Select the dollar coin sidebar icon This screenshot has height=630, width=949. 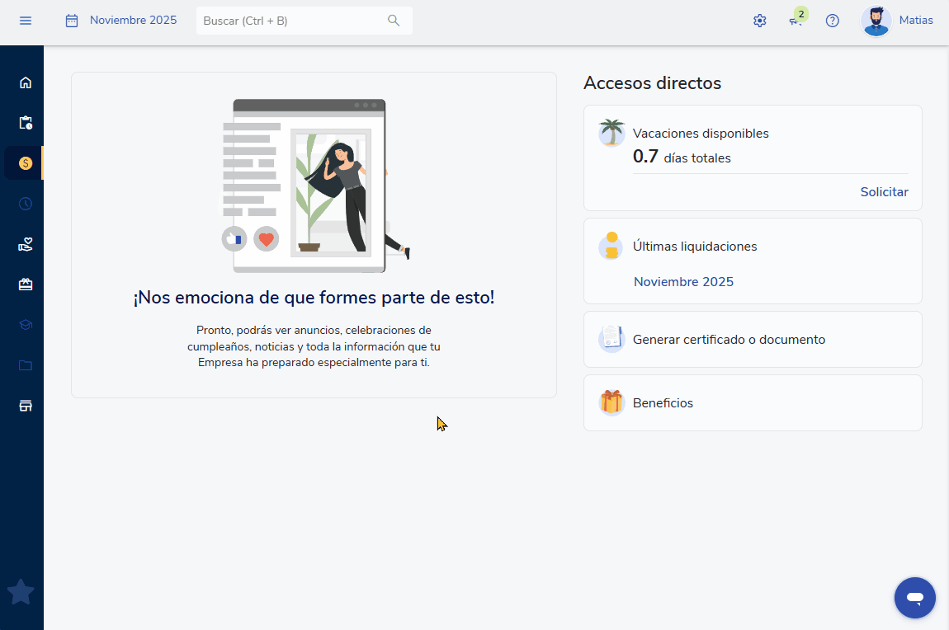pyautogui.click(x=26, y=163)
